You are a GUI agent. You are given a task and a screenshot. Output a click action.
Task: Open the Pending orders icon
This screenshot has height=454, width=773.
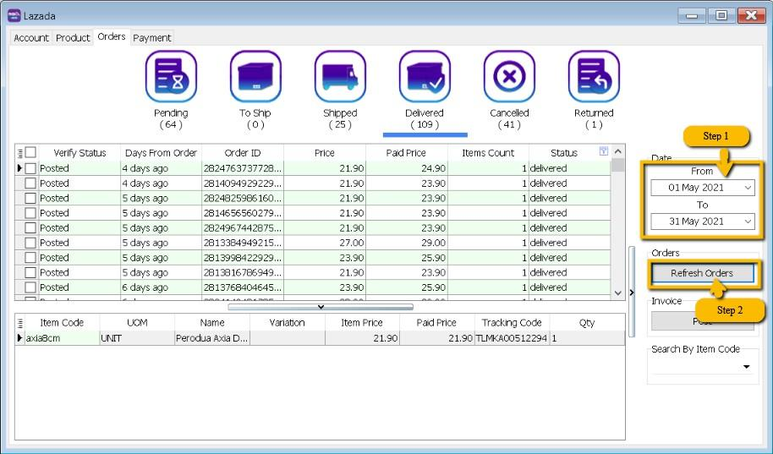click(x=171, y=77)
